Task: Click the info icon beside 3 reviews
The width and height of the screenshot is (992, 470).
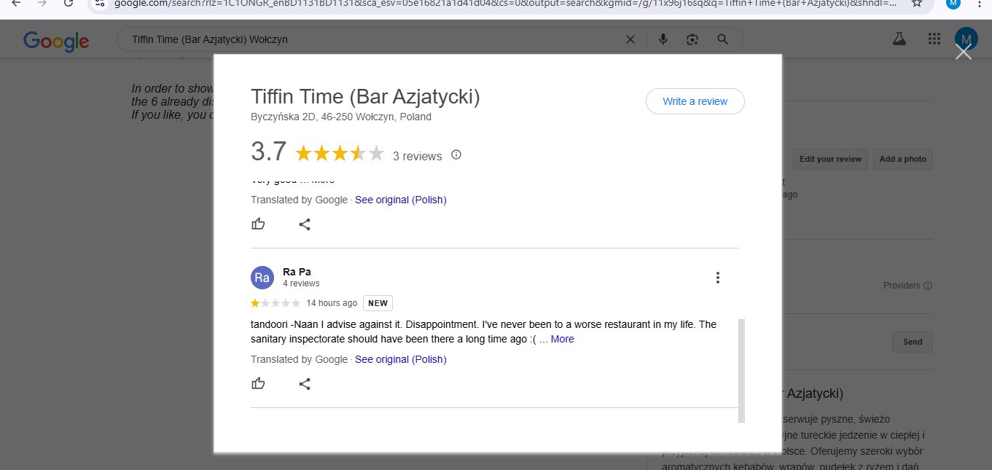Action: (456, 154)
